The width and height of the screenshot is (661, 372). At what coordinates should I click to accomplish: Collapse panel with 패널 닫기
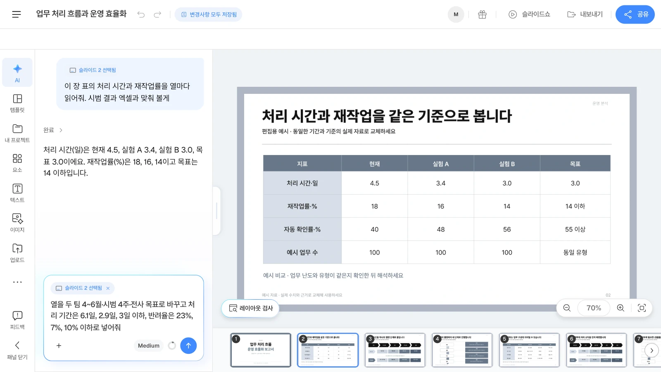click(x=17, y=350)
